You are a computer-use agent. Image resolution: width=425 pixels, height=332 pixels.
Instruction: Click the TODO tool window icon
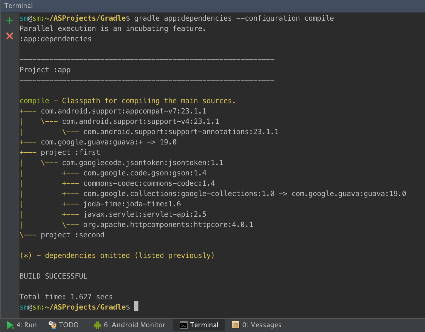point(53,325)
